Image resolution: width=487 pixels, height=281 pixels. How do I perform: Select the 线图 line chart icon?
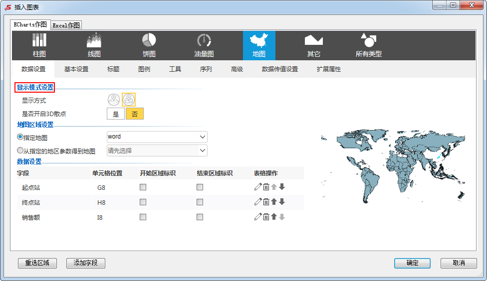point(94,45)
